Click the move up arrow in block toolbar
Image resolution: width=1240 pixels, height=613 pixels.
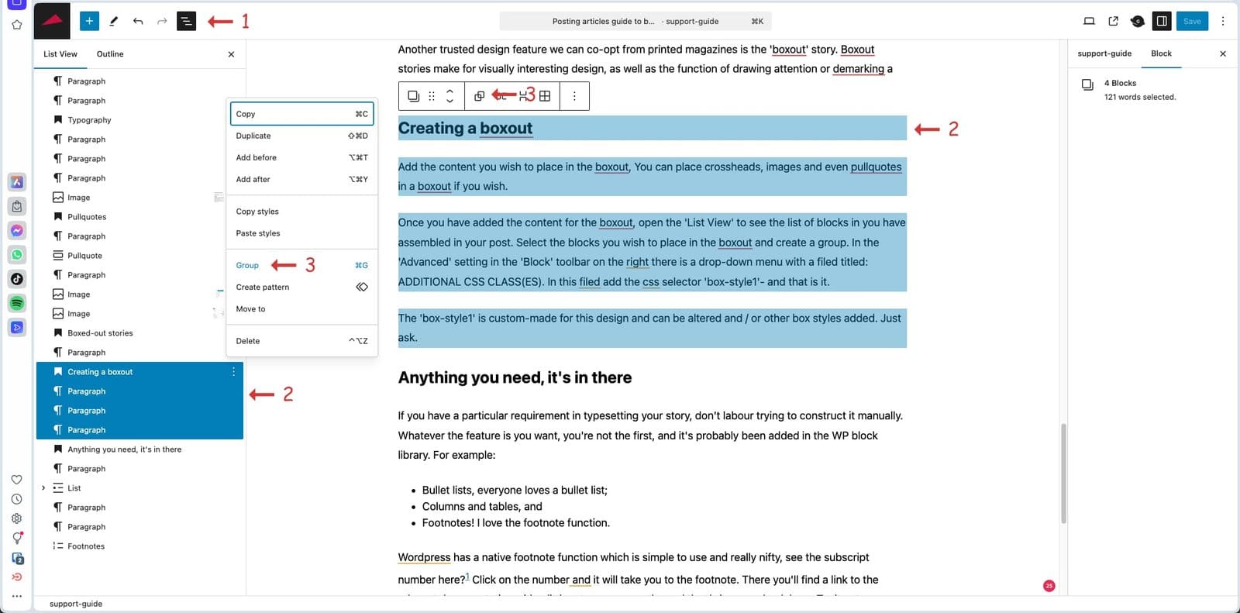pos(449,91)
